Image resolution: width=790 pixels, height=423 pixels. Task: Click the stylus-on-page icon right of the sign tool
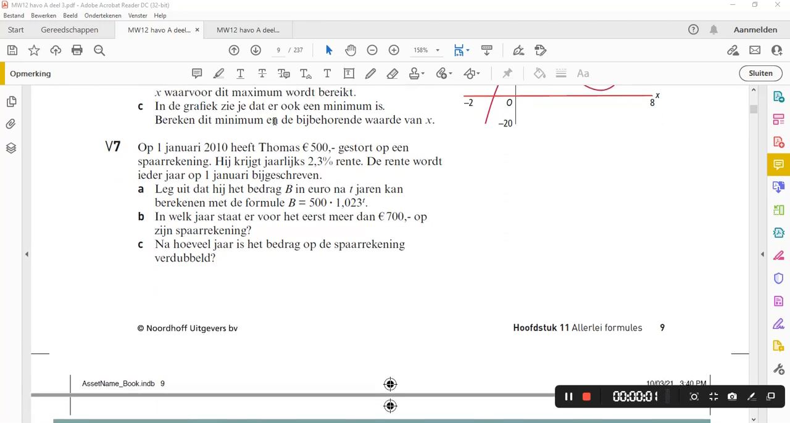(541, 50)
